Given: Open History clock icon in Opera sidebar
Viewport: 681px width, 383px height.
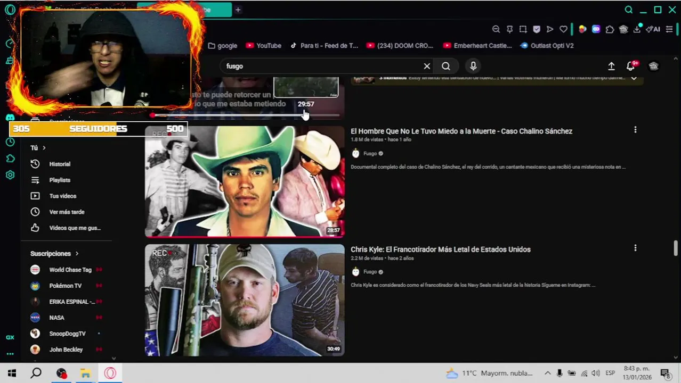Looking at the screenshot, I should click(10, 142).
